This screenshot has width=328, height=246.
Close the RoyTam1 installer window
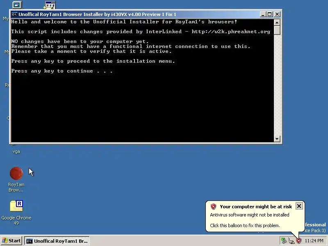pos(277,14)
